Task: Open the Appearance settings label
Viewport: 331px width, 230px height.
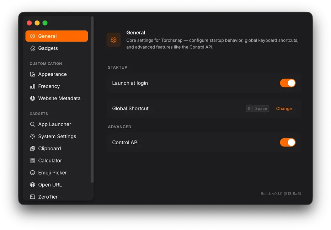Action: click(52, 74)
